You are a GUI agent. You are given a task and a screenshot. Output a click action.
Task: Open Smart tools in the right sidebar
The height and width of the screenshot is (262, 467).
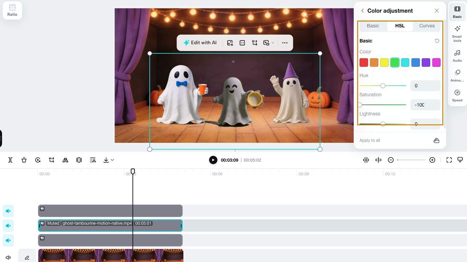coord(457,34)
